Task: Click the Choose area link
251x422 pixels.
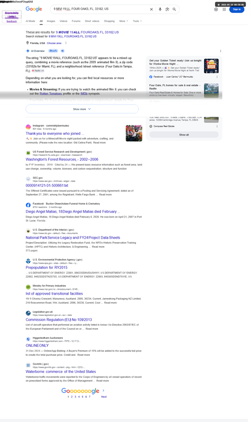Action: (x=54, y=43)
